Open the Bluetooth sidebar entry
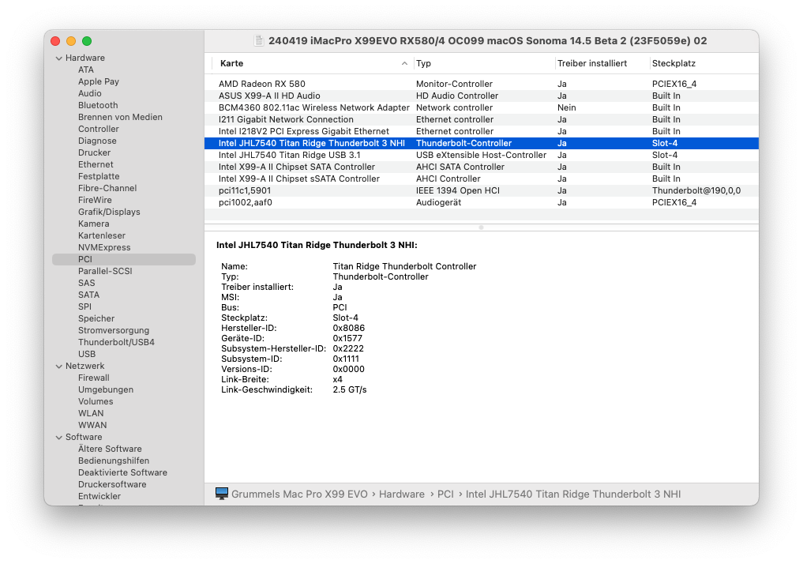Image resolution: width=803 pixels, height=564 pixels. coord(98,105)
